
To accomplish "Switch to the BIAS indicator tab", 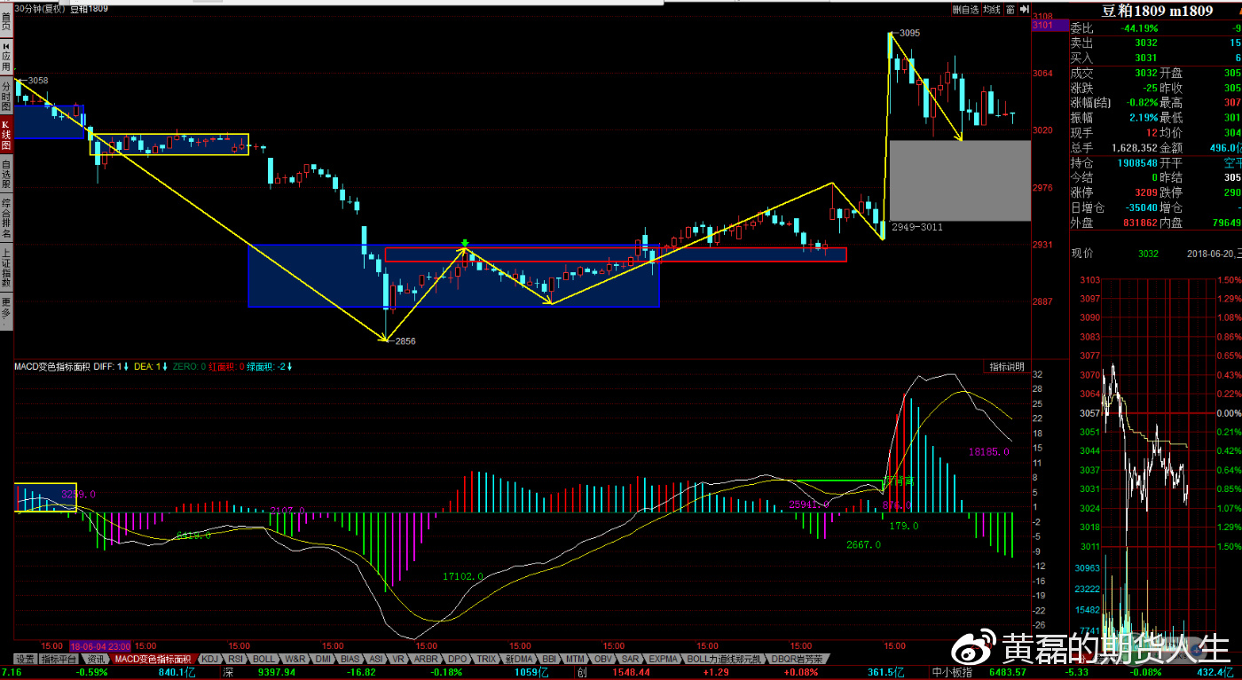I will point(350,659).
